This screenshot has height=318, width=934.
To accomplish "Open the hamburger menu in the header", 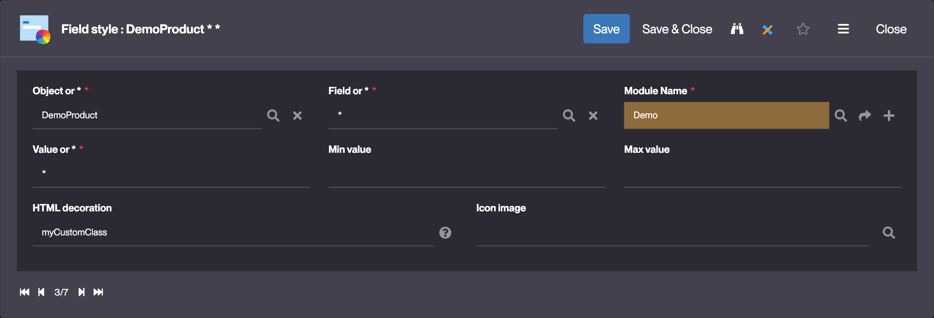I will click(x=843, y=29).
